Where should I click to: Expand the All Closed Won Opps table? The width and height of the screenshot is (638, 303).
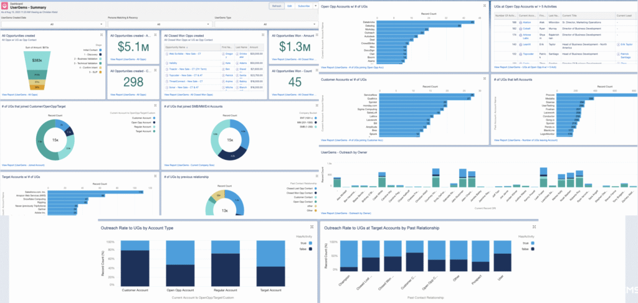[x=264, y=36]
